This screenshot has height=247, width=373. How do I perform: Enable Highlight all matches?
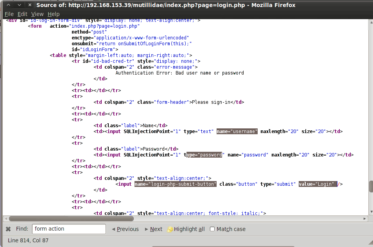(x=186, y=229)
